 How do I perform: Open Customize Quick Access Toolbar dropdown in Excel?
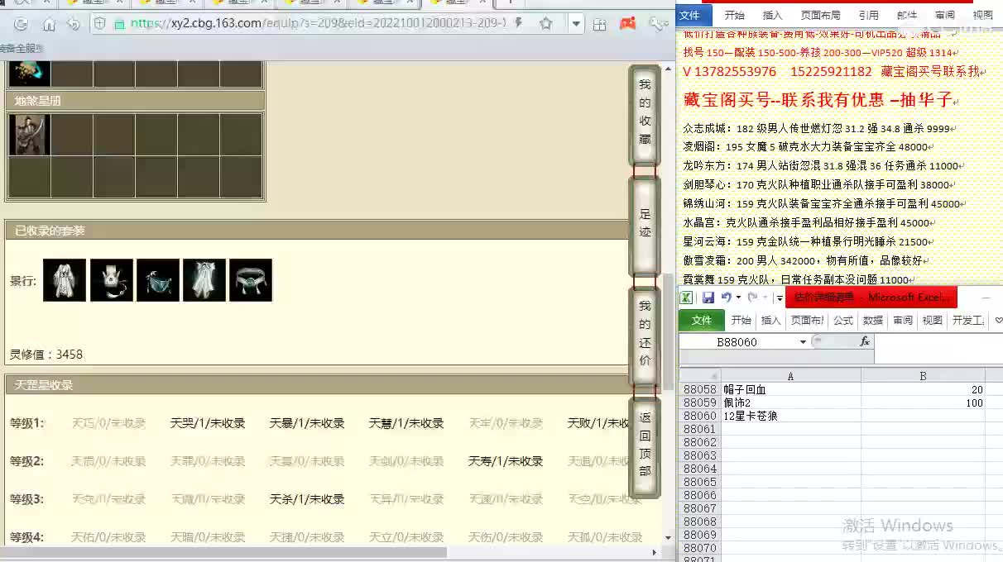click(x=780, y=298)
